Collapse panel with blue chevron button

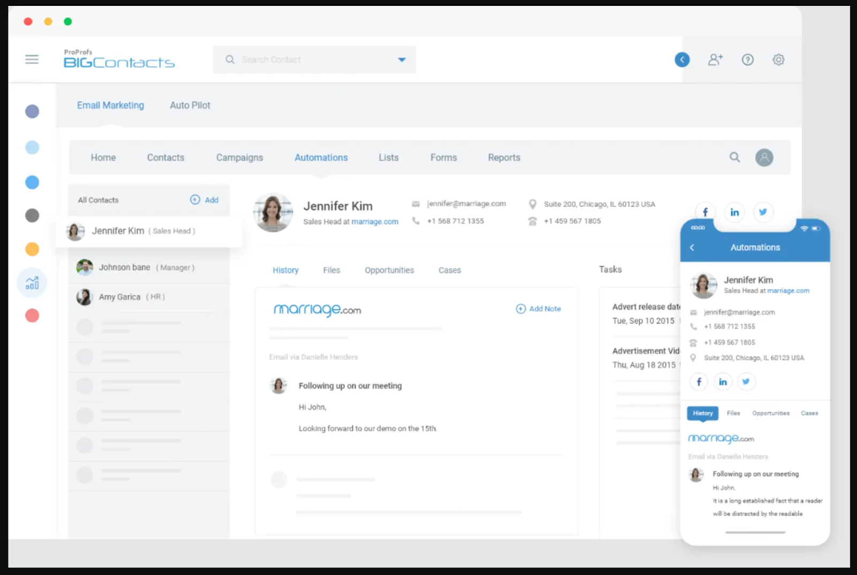coord(682,59)
